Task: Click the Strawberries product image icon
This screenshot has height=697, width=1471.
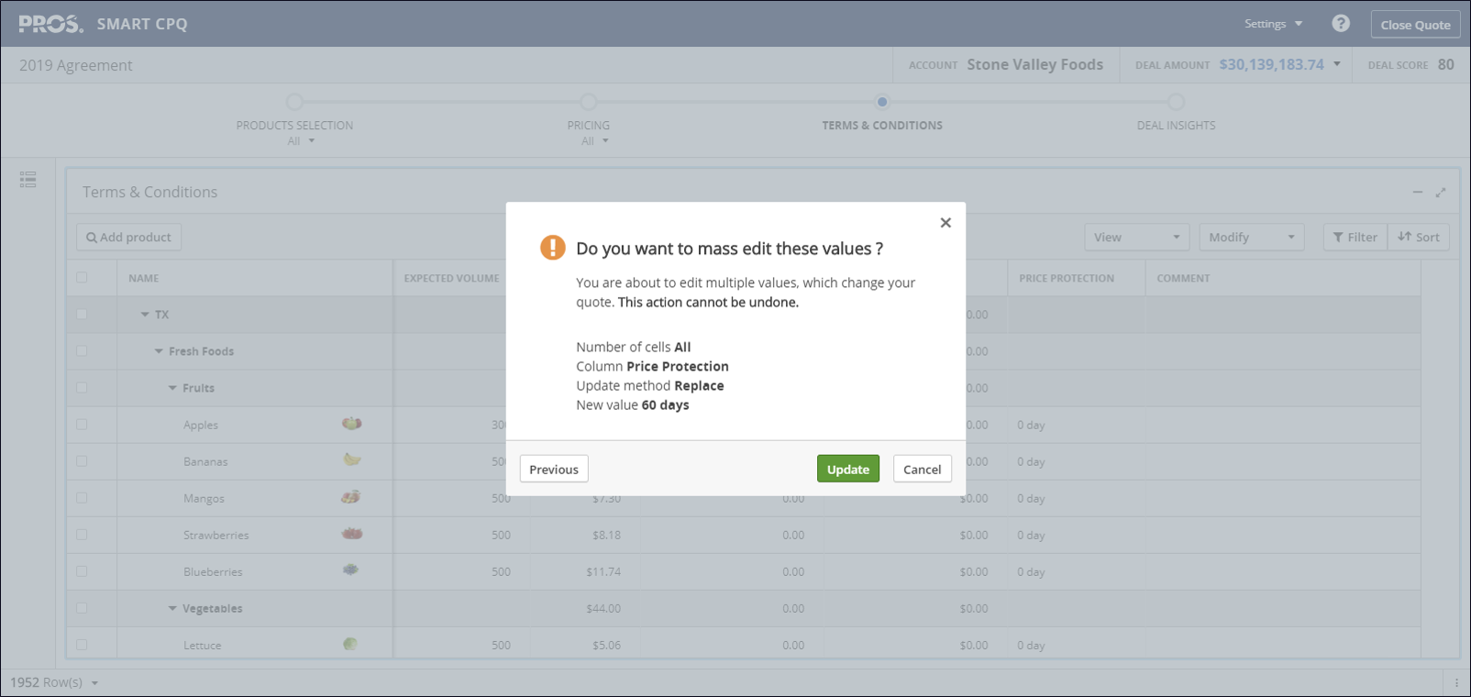Action: point(351,534)
